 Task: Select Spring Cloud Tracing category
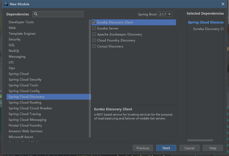(48, 114)
